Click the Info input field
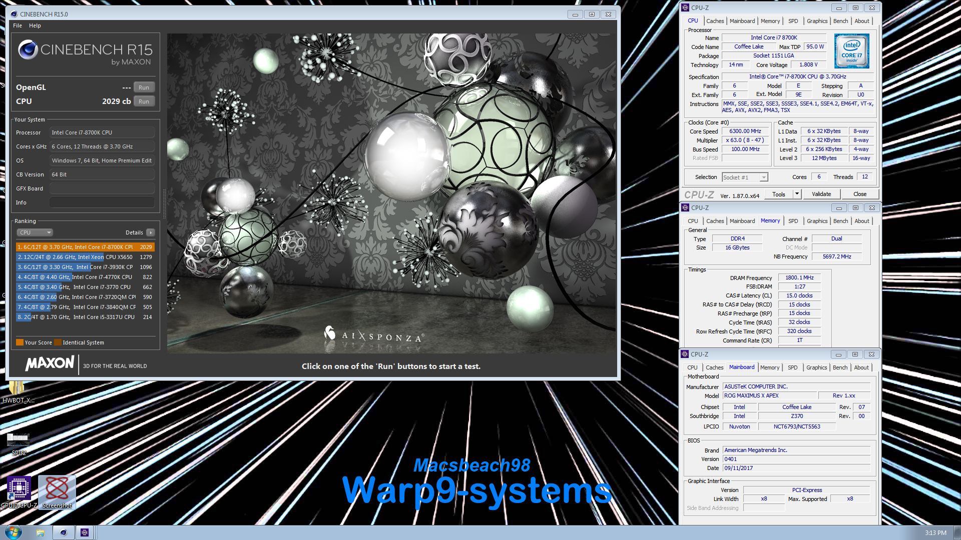Image resolution: width=961 pixels, height=540 pixels. tap(102, 202)
